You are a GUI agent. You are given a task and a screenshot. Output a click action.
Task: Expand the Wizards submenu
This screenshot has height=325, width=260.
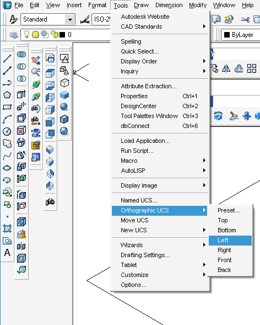click(160, 245)
